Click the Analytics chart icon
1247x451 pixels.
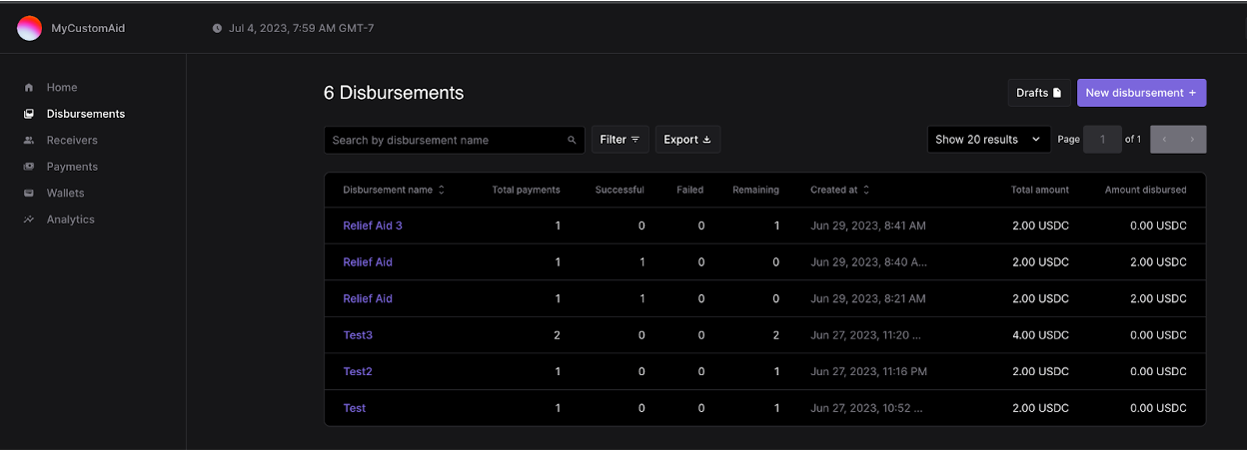point(29,220)
